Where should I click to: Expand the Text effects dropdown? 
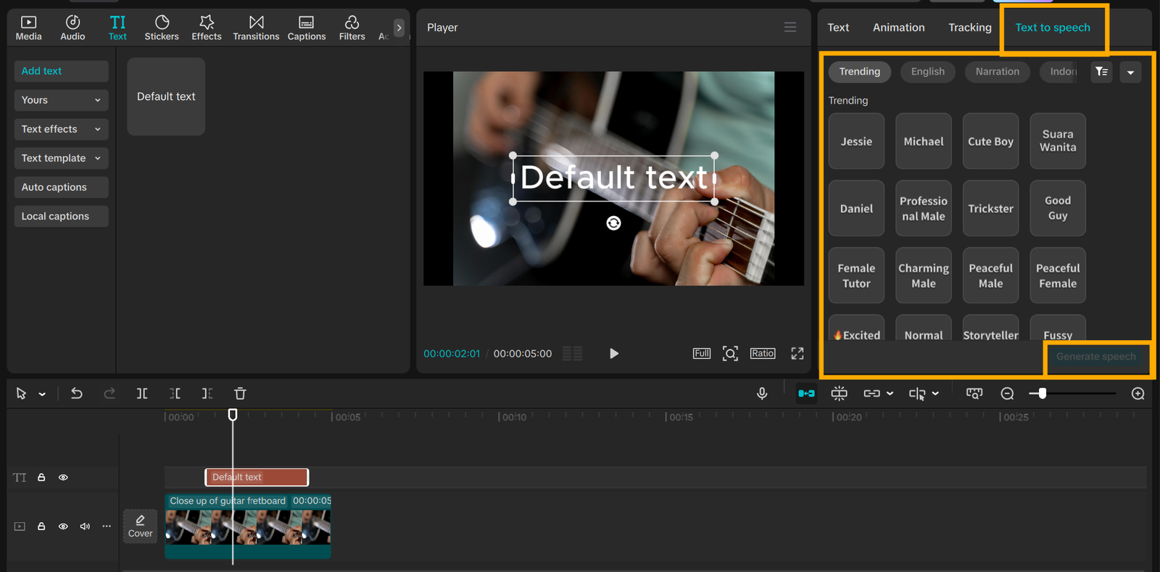click(x=61, y=129)
